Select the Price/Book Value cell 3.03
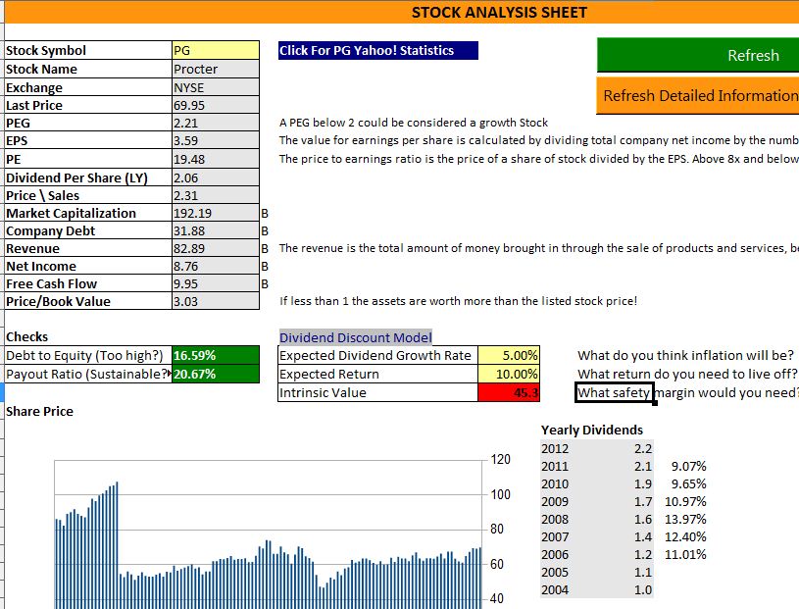Viewport: 799px width, 609px height. [216, 301]
